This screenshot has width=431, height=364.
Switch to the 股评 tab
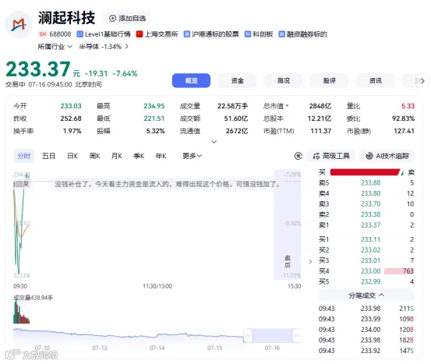coord(330,80)
